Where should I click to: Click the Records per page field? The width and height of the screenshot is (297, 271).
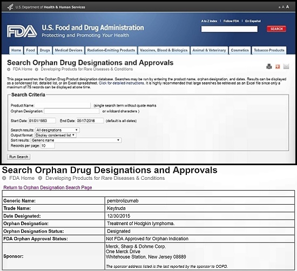pos(48,146)
